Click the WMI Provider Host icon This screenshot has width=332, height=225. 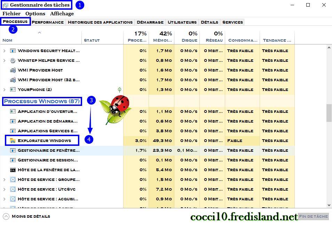pyautogui.click(x=13, y=70)
